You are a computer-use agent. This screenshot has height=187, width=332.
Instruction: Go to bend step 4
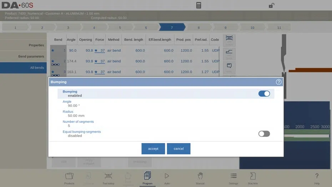pos(94,28)
